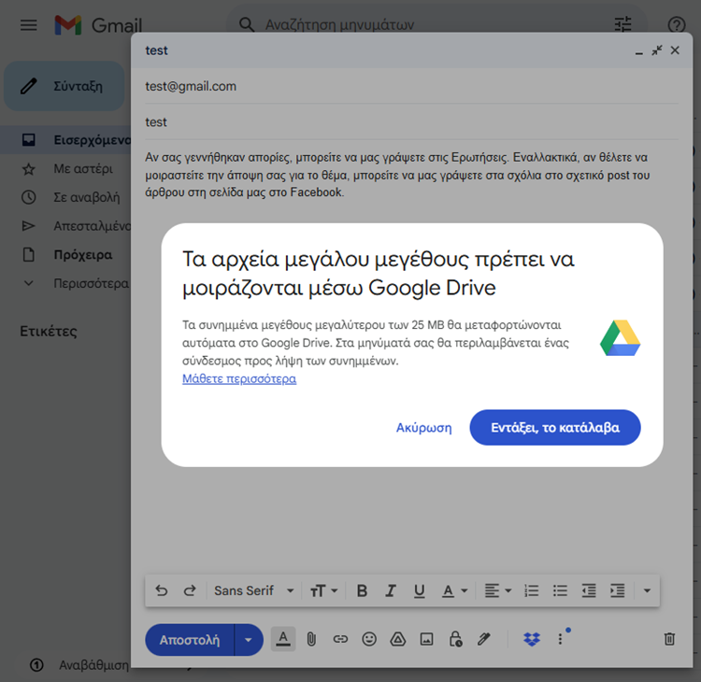Image resolution: width=701 pixels, height=682 pixels.
Task: Click the Μάθετε περισσότερα link
Action: 239,378
